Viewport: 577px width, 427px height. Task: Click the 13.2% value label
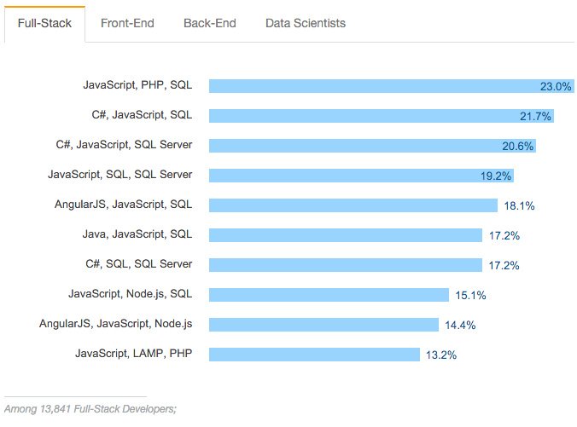coord(441,355)
